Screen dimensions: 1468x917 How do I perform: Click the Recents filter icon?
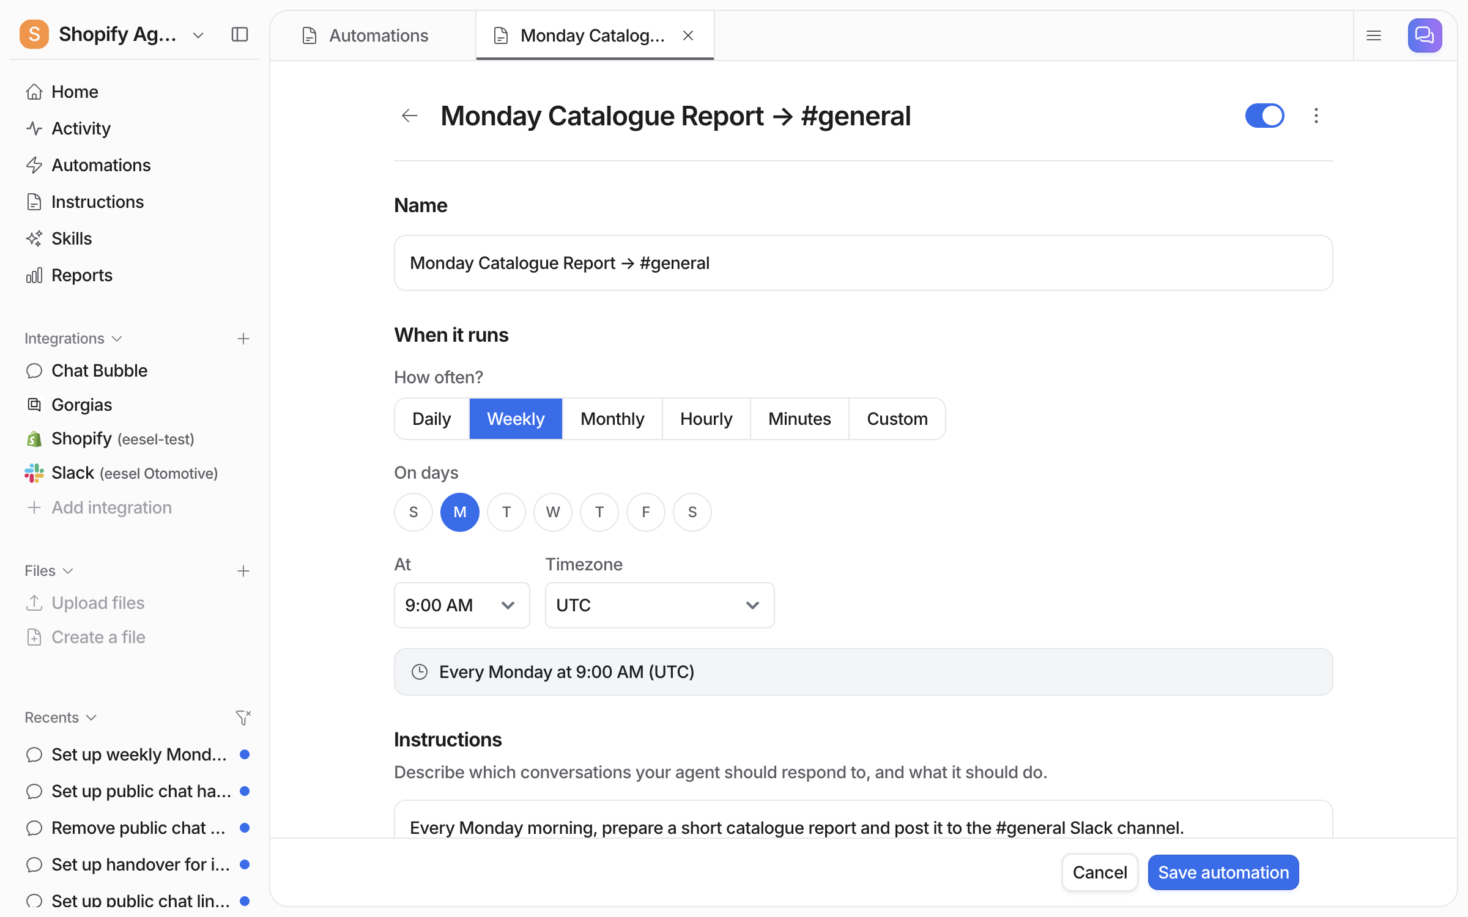point(243,717)
